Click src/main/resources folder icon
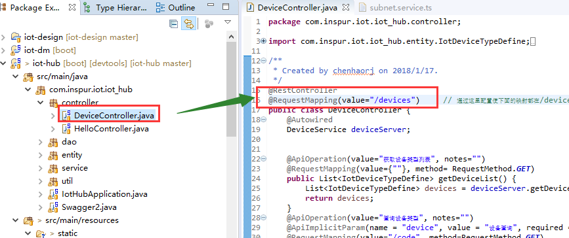 tap(28, 220)
